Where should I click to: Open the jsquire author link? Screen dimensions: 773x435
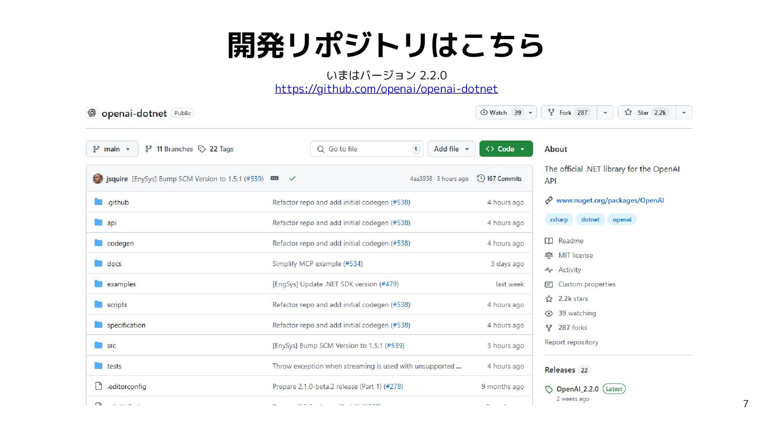pos(117,179)
